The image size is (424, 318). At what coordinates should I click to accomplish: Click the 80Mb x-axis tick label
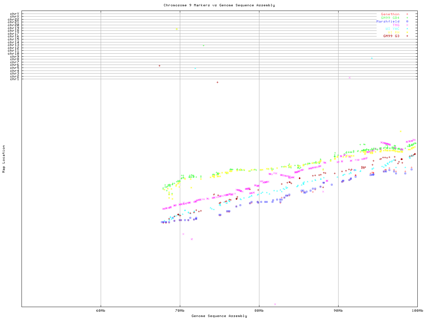259,311
